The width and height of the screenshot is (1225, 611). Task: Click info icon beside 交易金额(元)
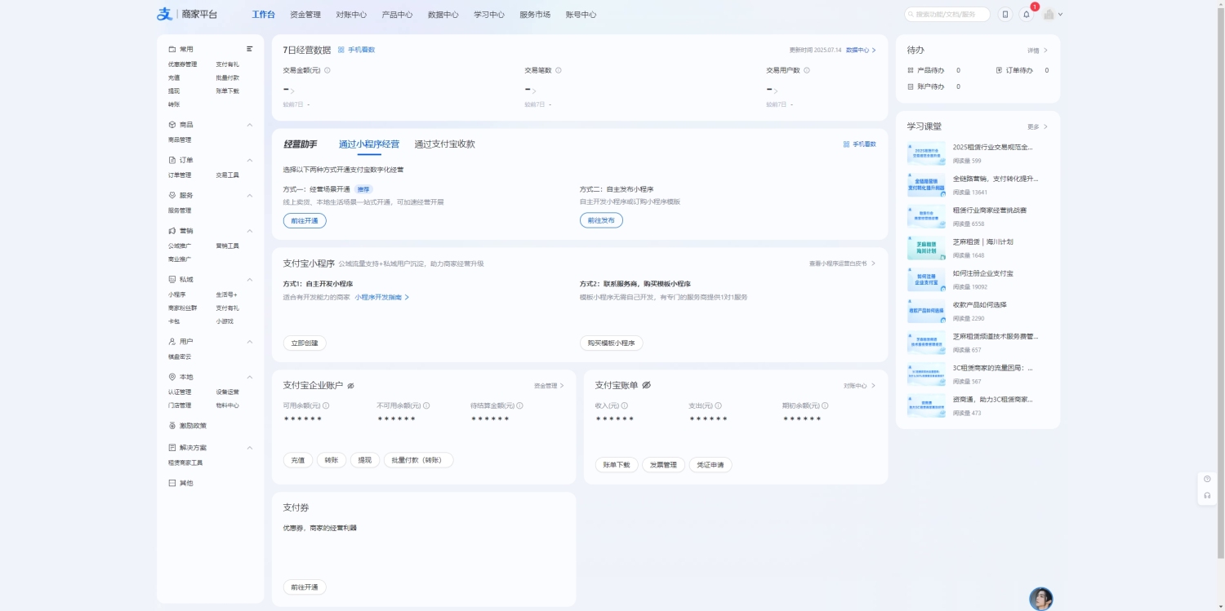(327, 70)
